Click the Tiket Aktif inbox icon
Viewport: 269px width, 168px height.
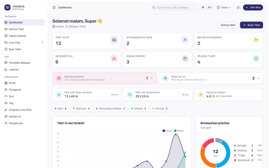pos(114,40)
